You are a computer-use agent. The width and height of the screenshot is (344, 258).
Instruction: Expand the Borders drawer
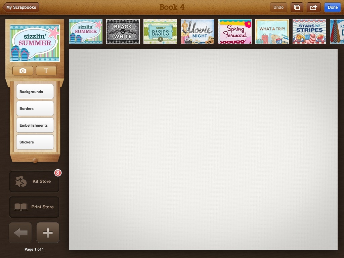click(x=35, y=109)
